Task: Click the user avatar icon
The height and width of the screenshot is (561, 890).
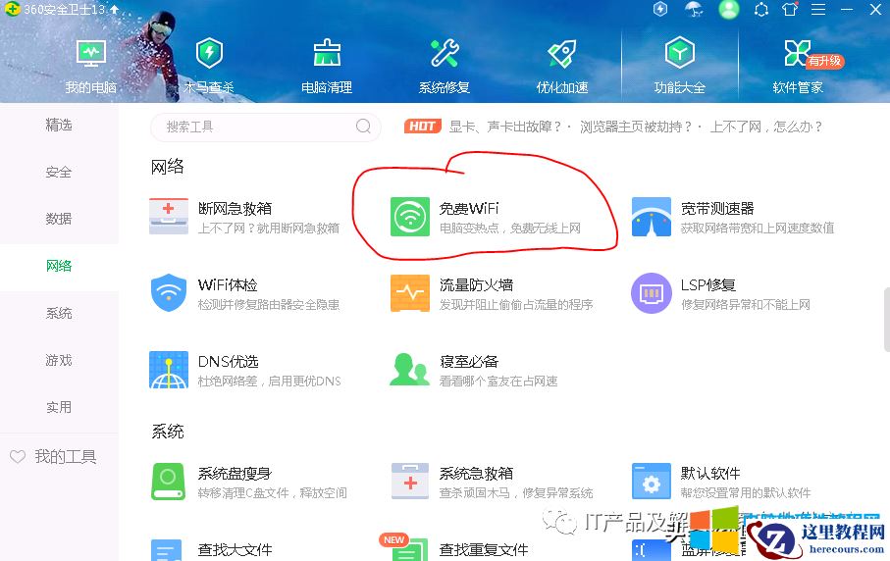Action: 729,9
